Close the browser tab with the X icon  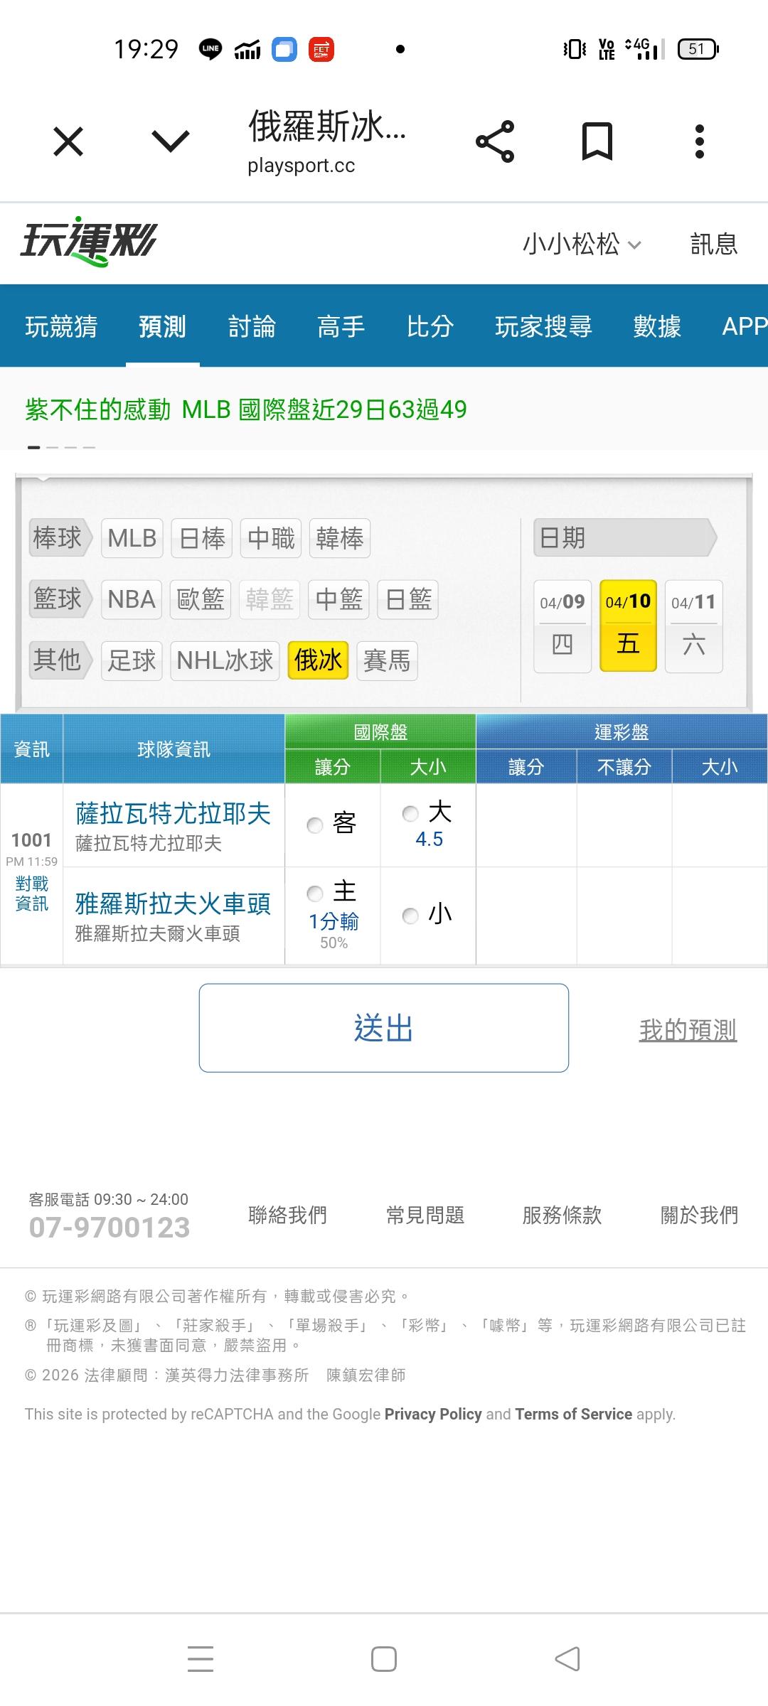click(68, 141)
